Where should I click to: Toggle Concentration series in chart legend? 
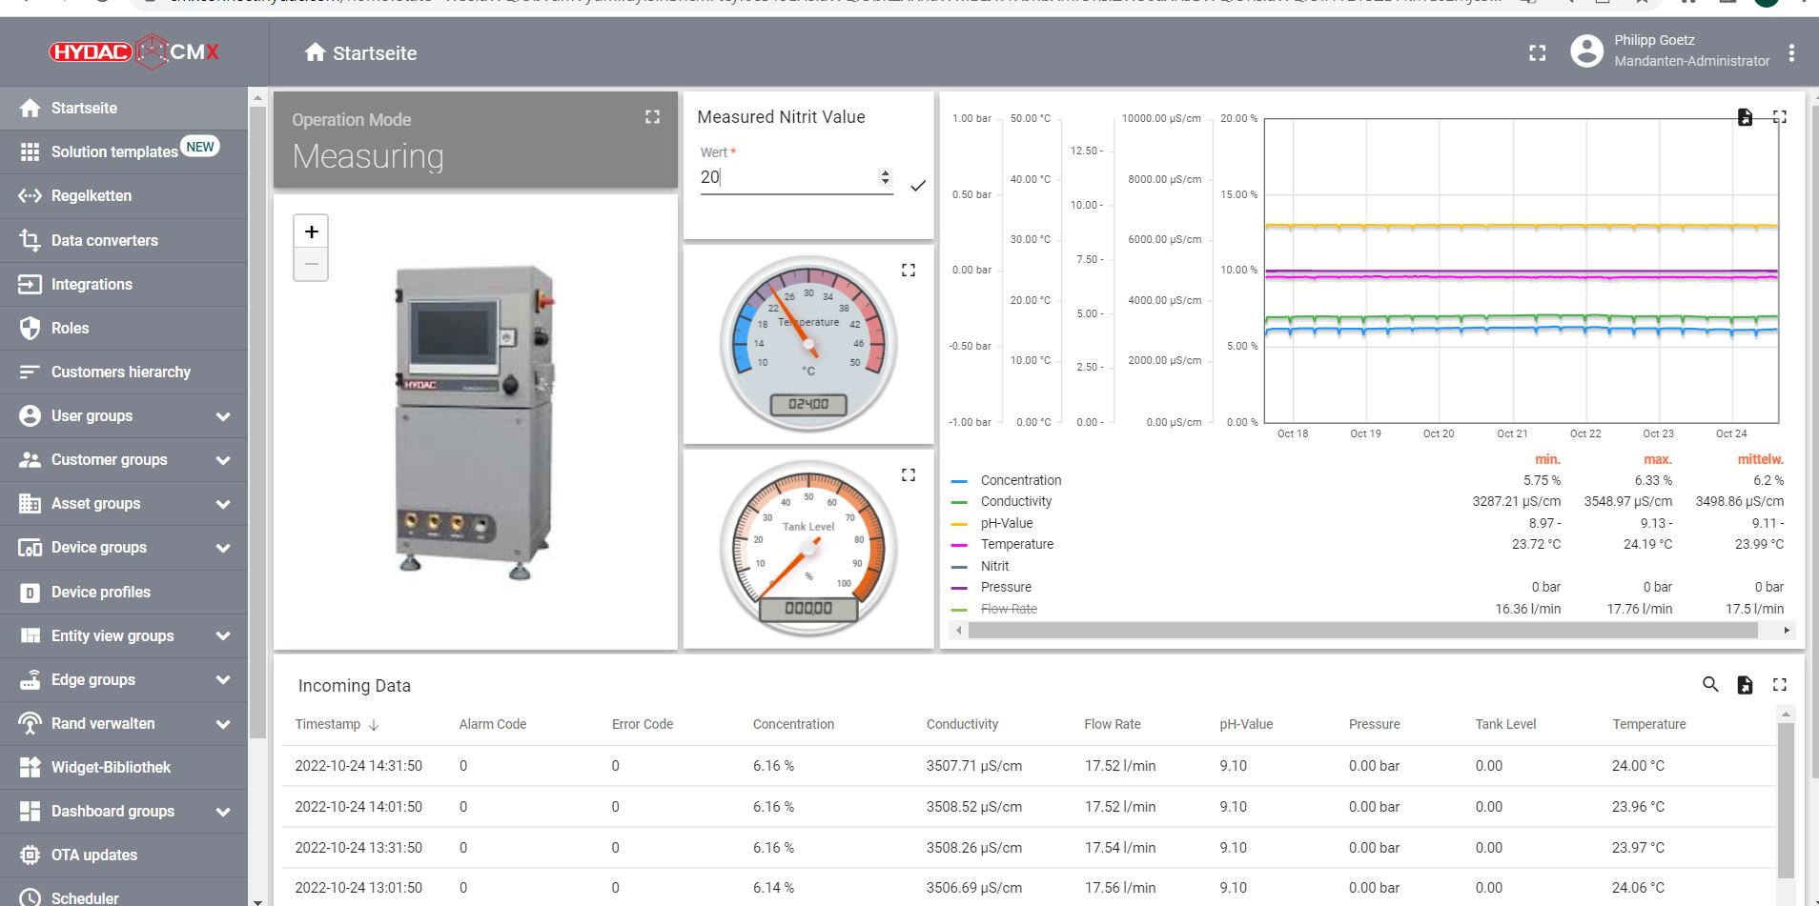(x=1020, y=480)
